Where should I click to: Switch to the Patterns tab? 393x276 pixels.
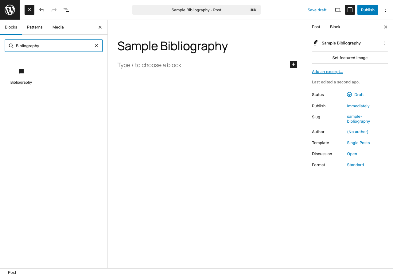click(35, 27)
